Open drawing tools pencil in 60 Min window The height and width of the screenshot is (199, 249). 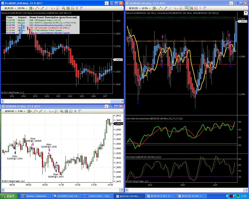160,8
